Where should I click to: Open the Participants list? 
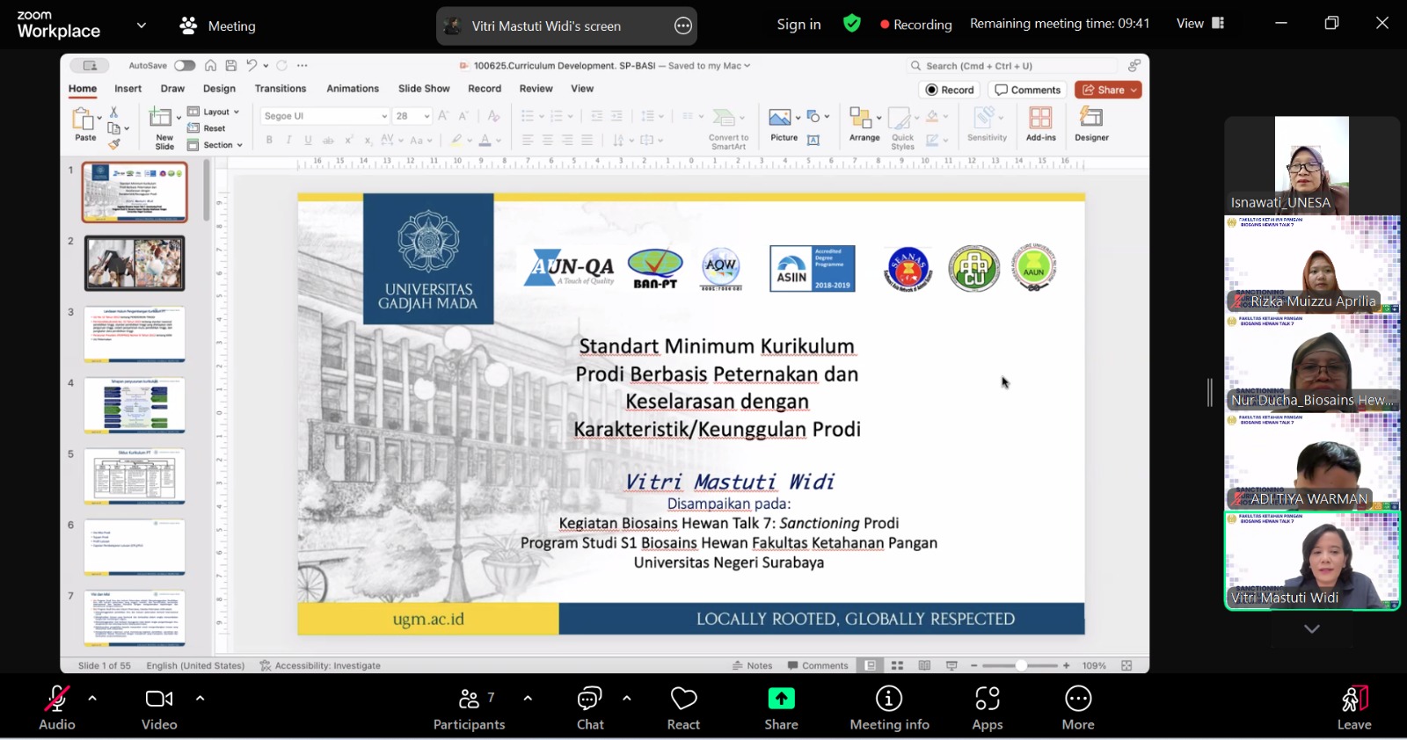(x=469, y=707)
